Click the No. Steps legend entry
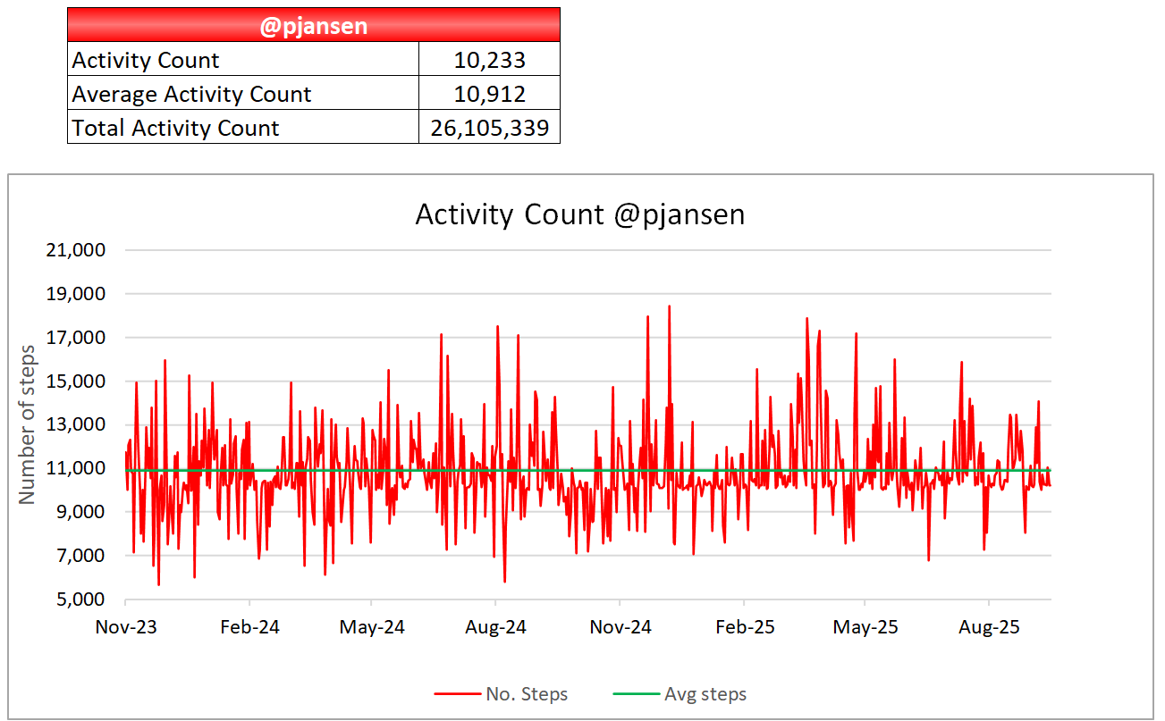 (527, 694)
